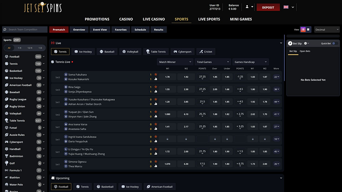Open the Decimal odds format dropdown

click(x=327, y=30)
